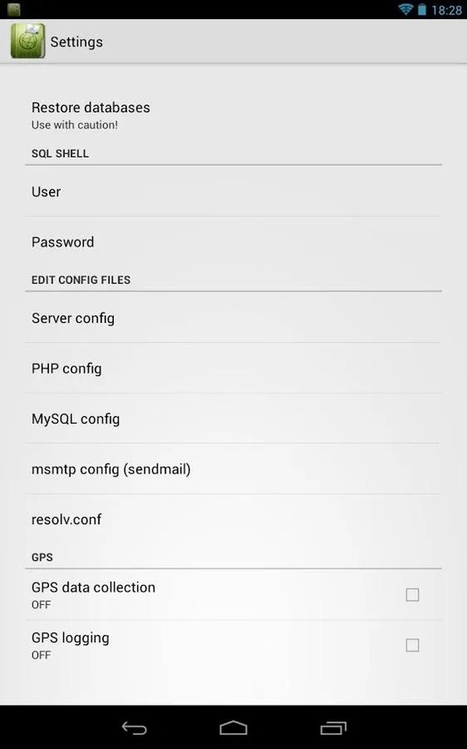Screen dimensions: 467x749
Task: Open recent apps from navigation bar
Action: (x=333, y=728)
